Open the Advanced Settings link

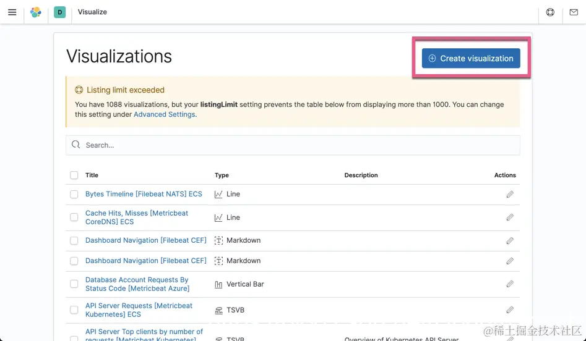(165, 114)
